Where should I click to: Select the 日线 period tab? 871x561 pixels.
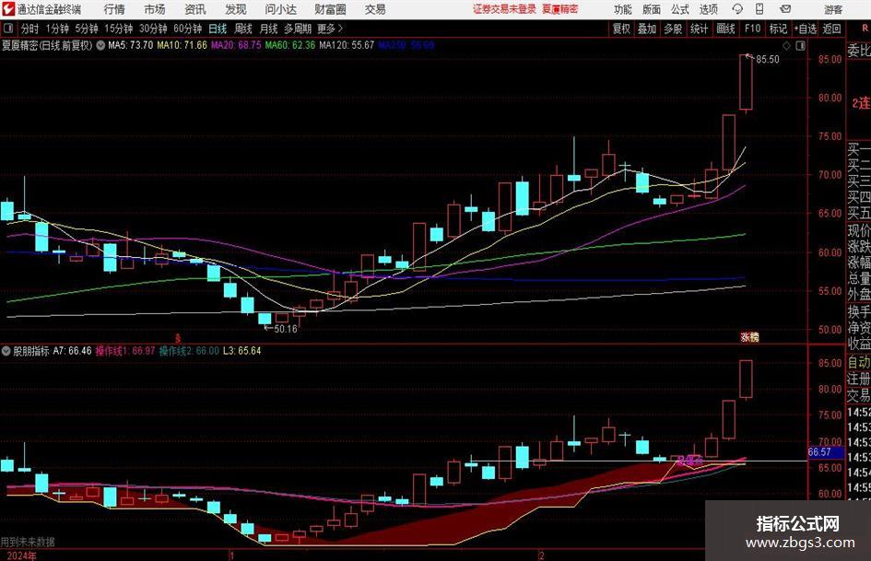218,29
